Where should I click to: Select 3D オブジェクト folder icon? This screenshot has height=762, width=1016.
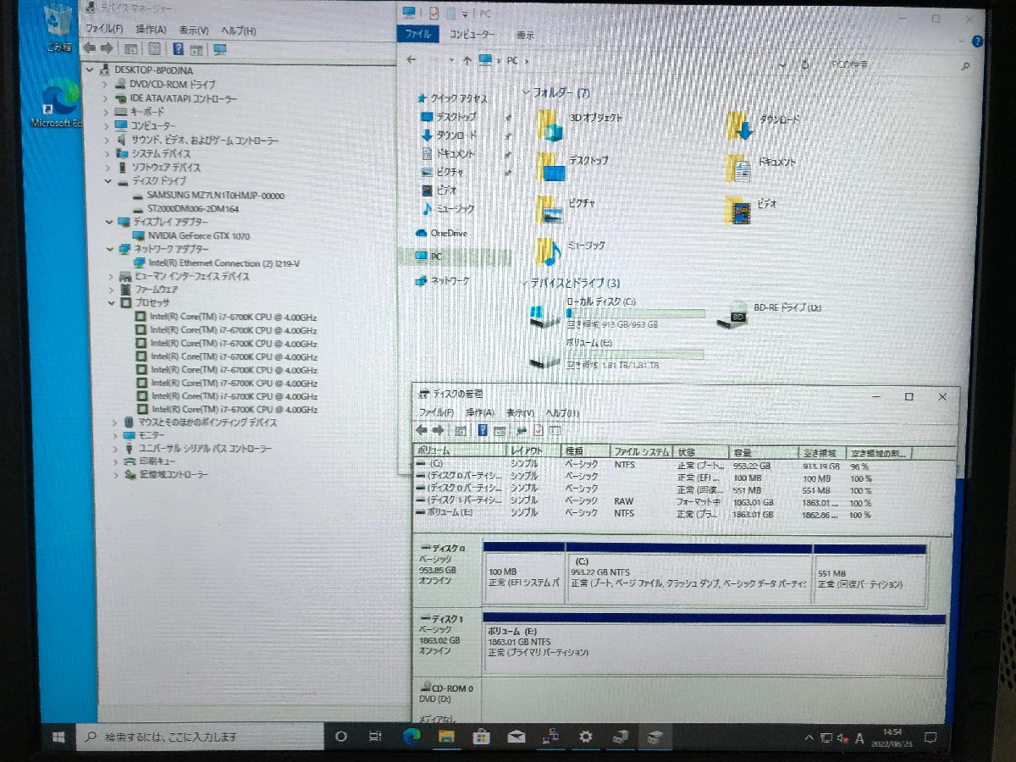[x=550, y=124]
